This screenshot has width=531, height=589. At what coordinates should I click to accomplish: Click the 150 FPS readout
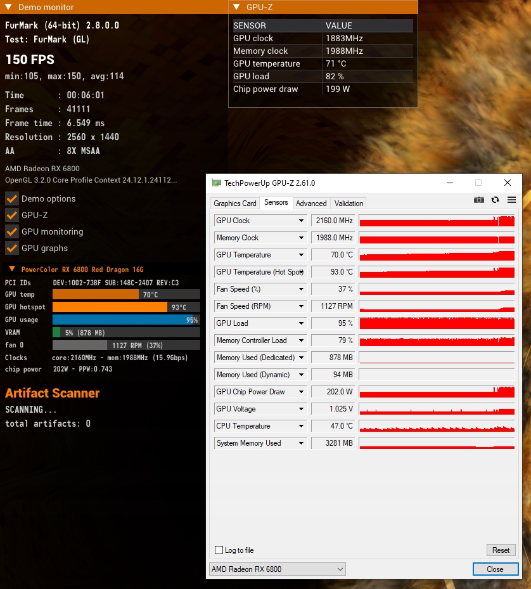pyautogui.click(x=30, y=60)
